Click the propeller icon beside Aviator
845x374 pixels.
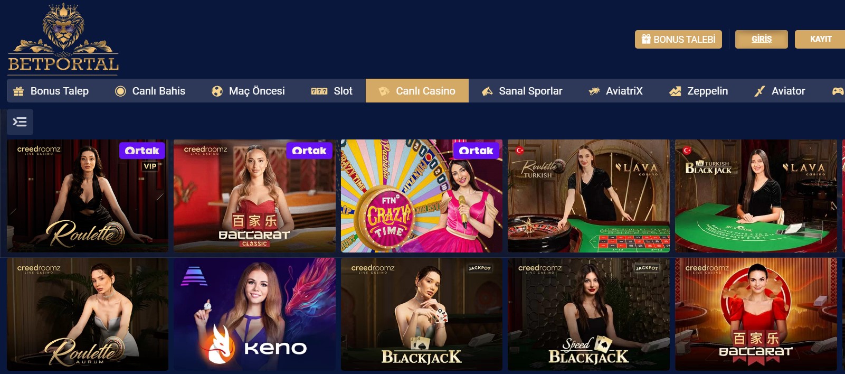click(759, 91)
